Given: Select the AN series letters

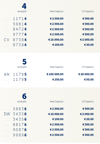Looking at the screenshot, I should tap(7, 74).
